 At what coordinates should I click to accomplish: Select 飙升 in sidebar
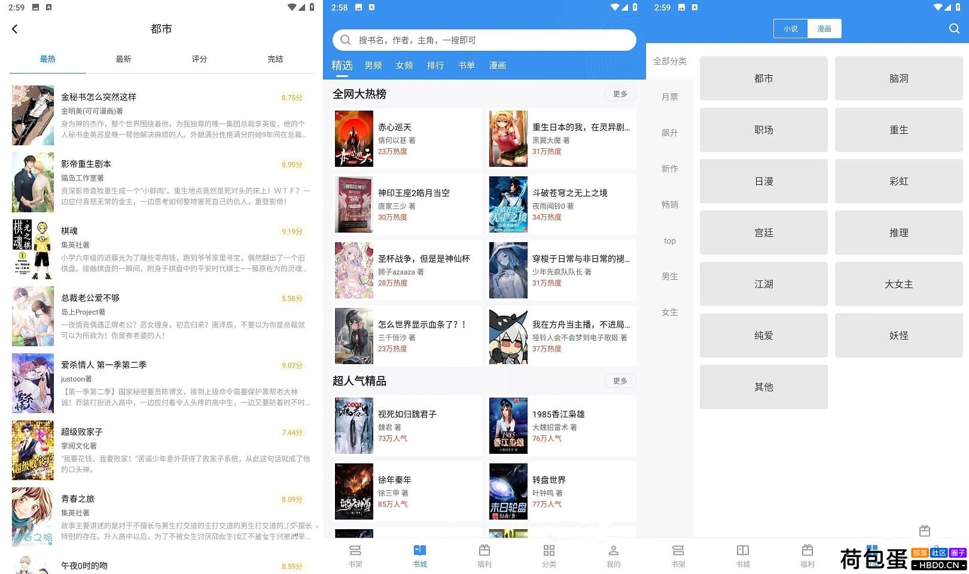670,133
